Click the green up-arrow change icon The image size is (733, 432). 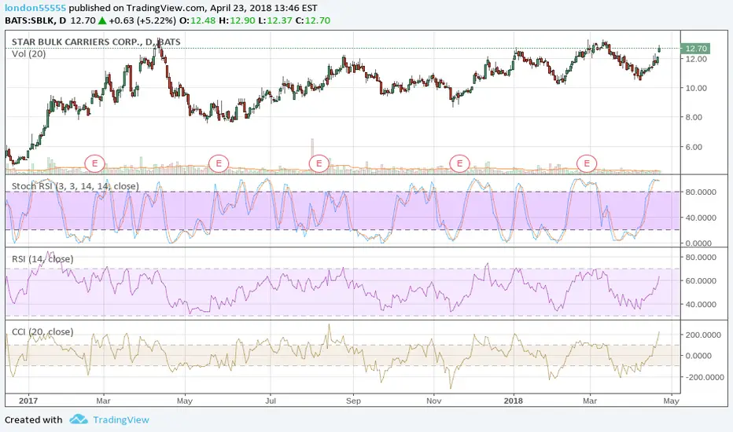102,20
